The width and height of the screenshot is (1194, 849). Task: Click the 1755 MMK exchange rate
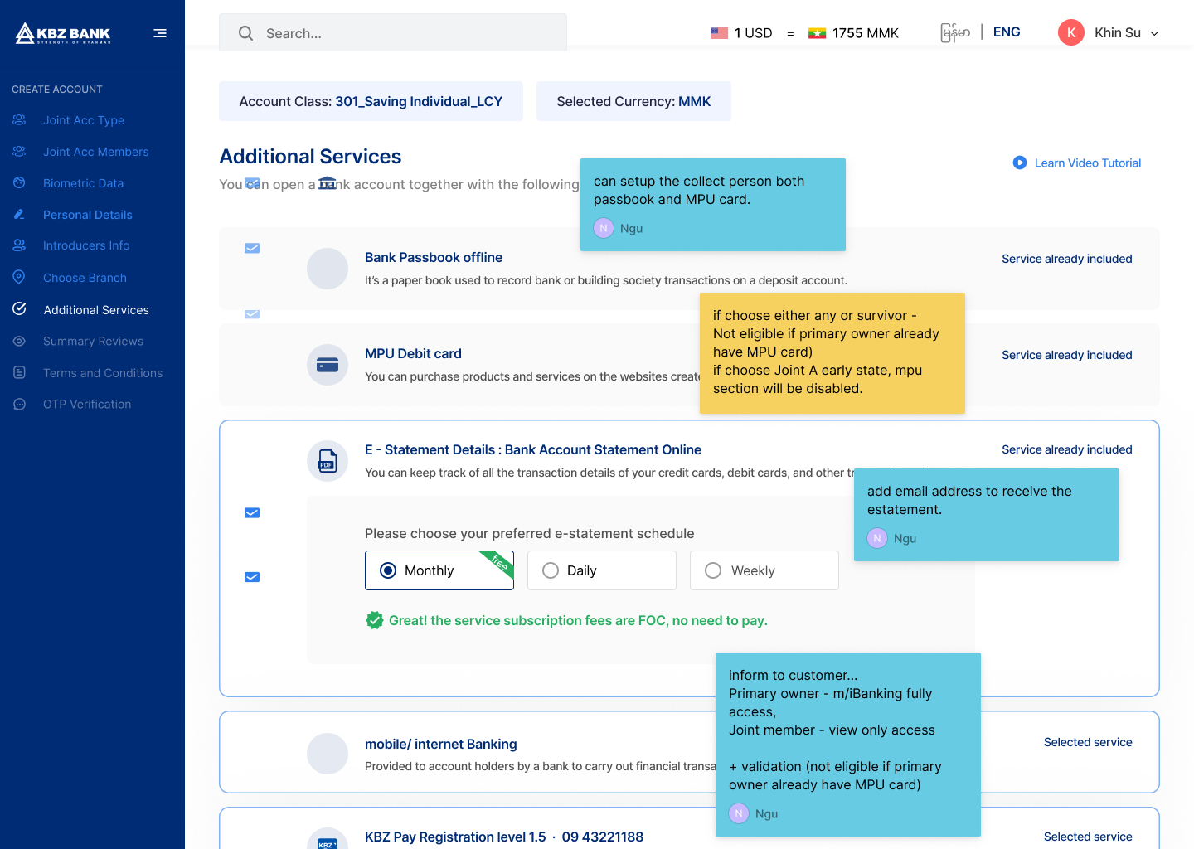coord(866,33)
